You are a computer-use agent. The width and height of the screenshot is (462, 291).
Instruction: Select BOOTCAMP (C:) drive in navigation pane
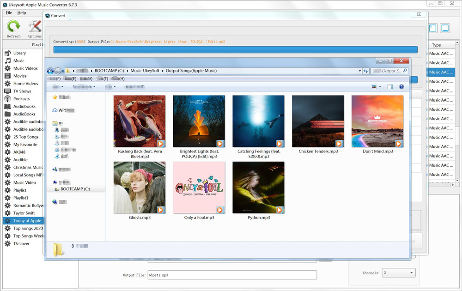[x=75, y=189]
